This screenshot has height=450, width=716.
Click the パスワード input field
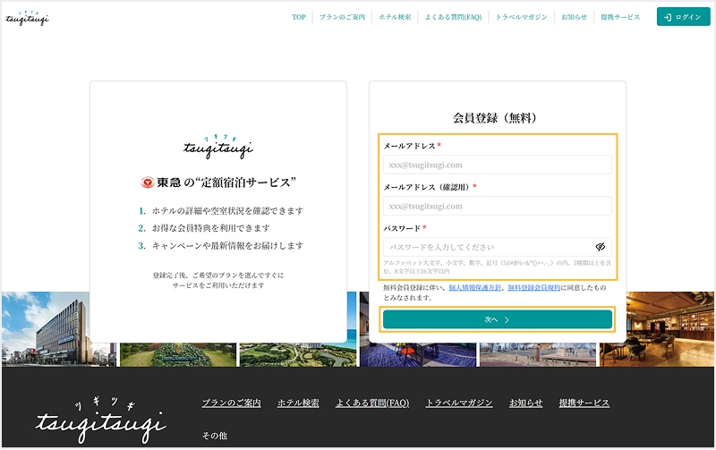[488, 246]
